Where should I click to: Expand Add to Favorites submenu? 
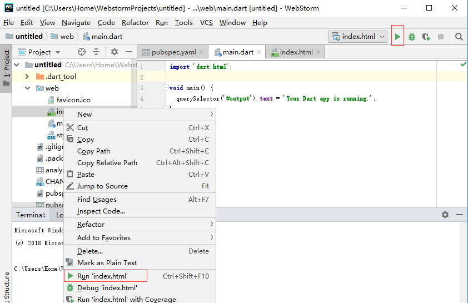coord(140,237)
